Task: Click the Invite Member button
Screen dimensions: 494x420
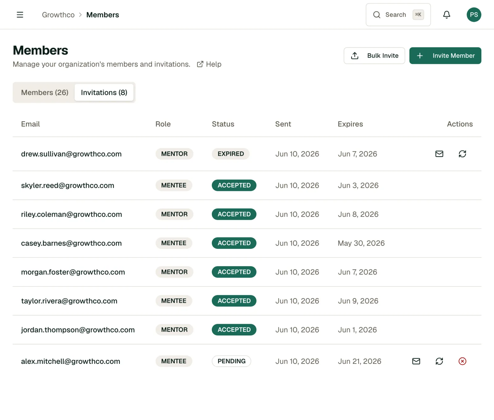Action: [445, 56]
